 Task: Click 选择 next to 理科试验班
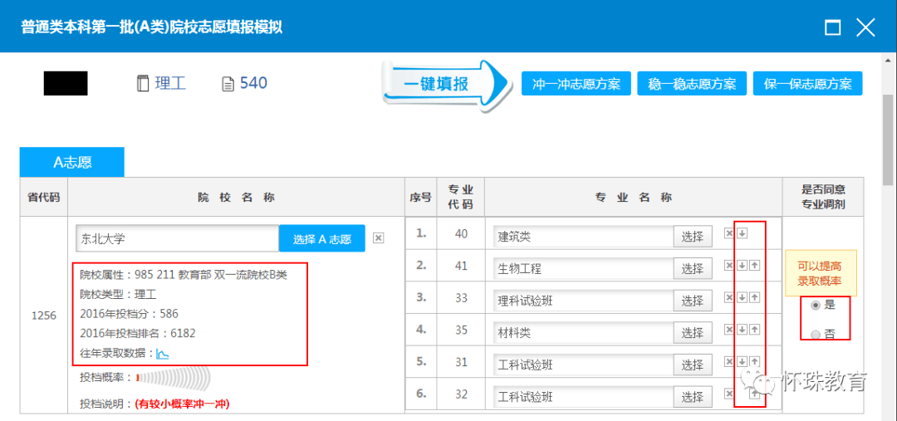click(693, 301)
